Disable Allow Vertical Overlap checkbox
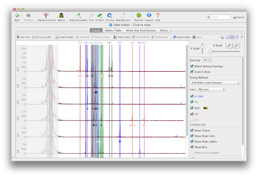 coord(192,66)
